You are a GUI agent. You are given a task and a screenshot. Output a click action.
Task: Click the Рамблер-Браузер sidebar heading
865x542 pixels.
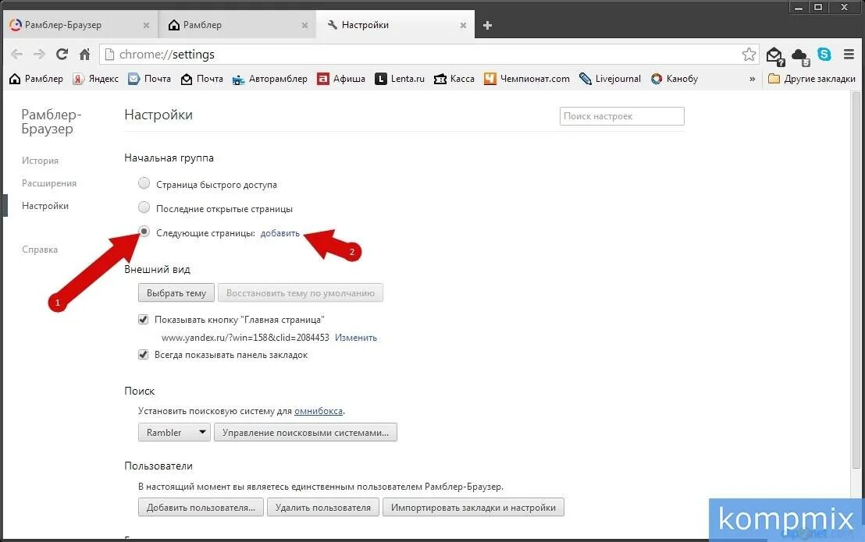pyautogui.click(x=52, y=122)
